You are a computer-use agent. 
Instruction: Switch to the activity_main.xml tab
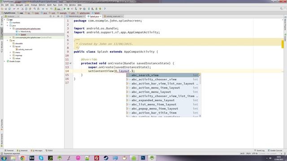click(113, 17)
